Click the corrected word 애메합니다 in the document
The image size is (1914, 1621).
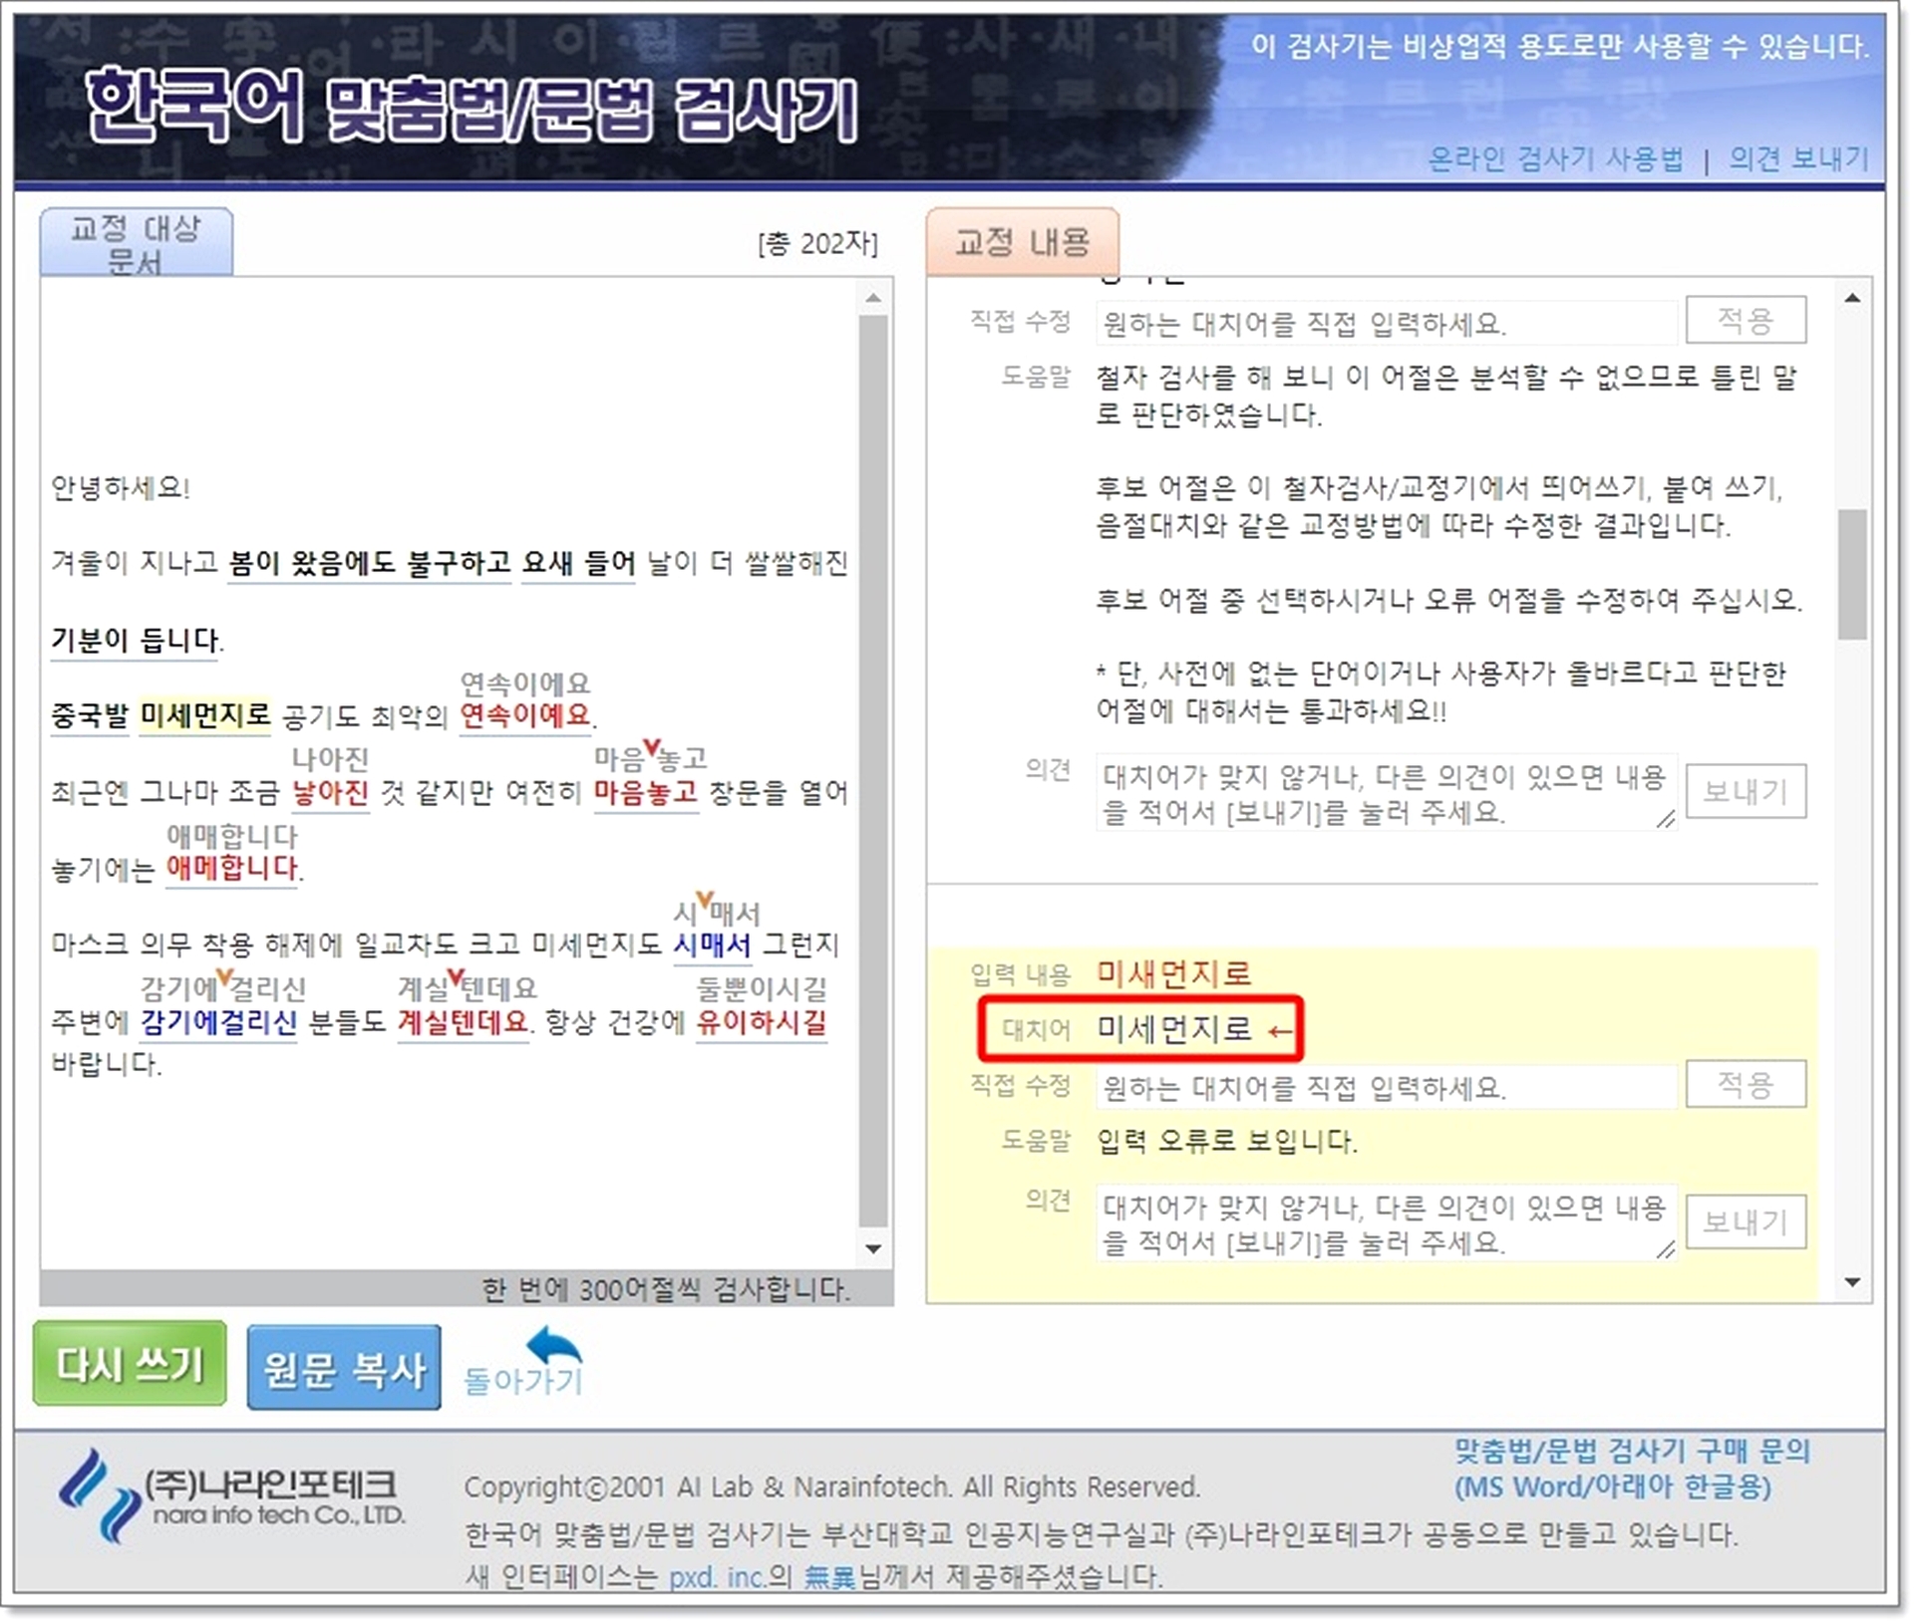point(231,868)
